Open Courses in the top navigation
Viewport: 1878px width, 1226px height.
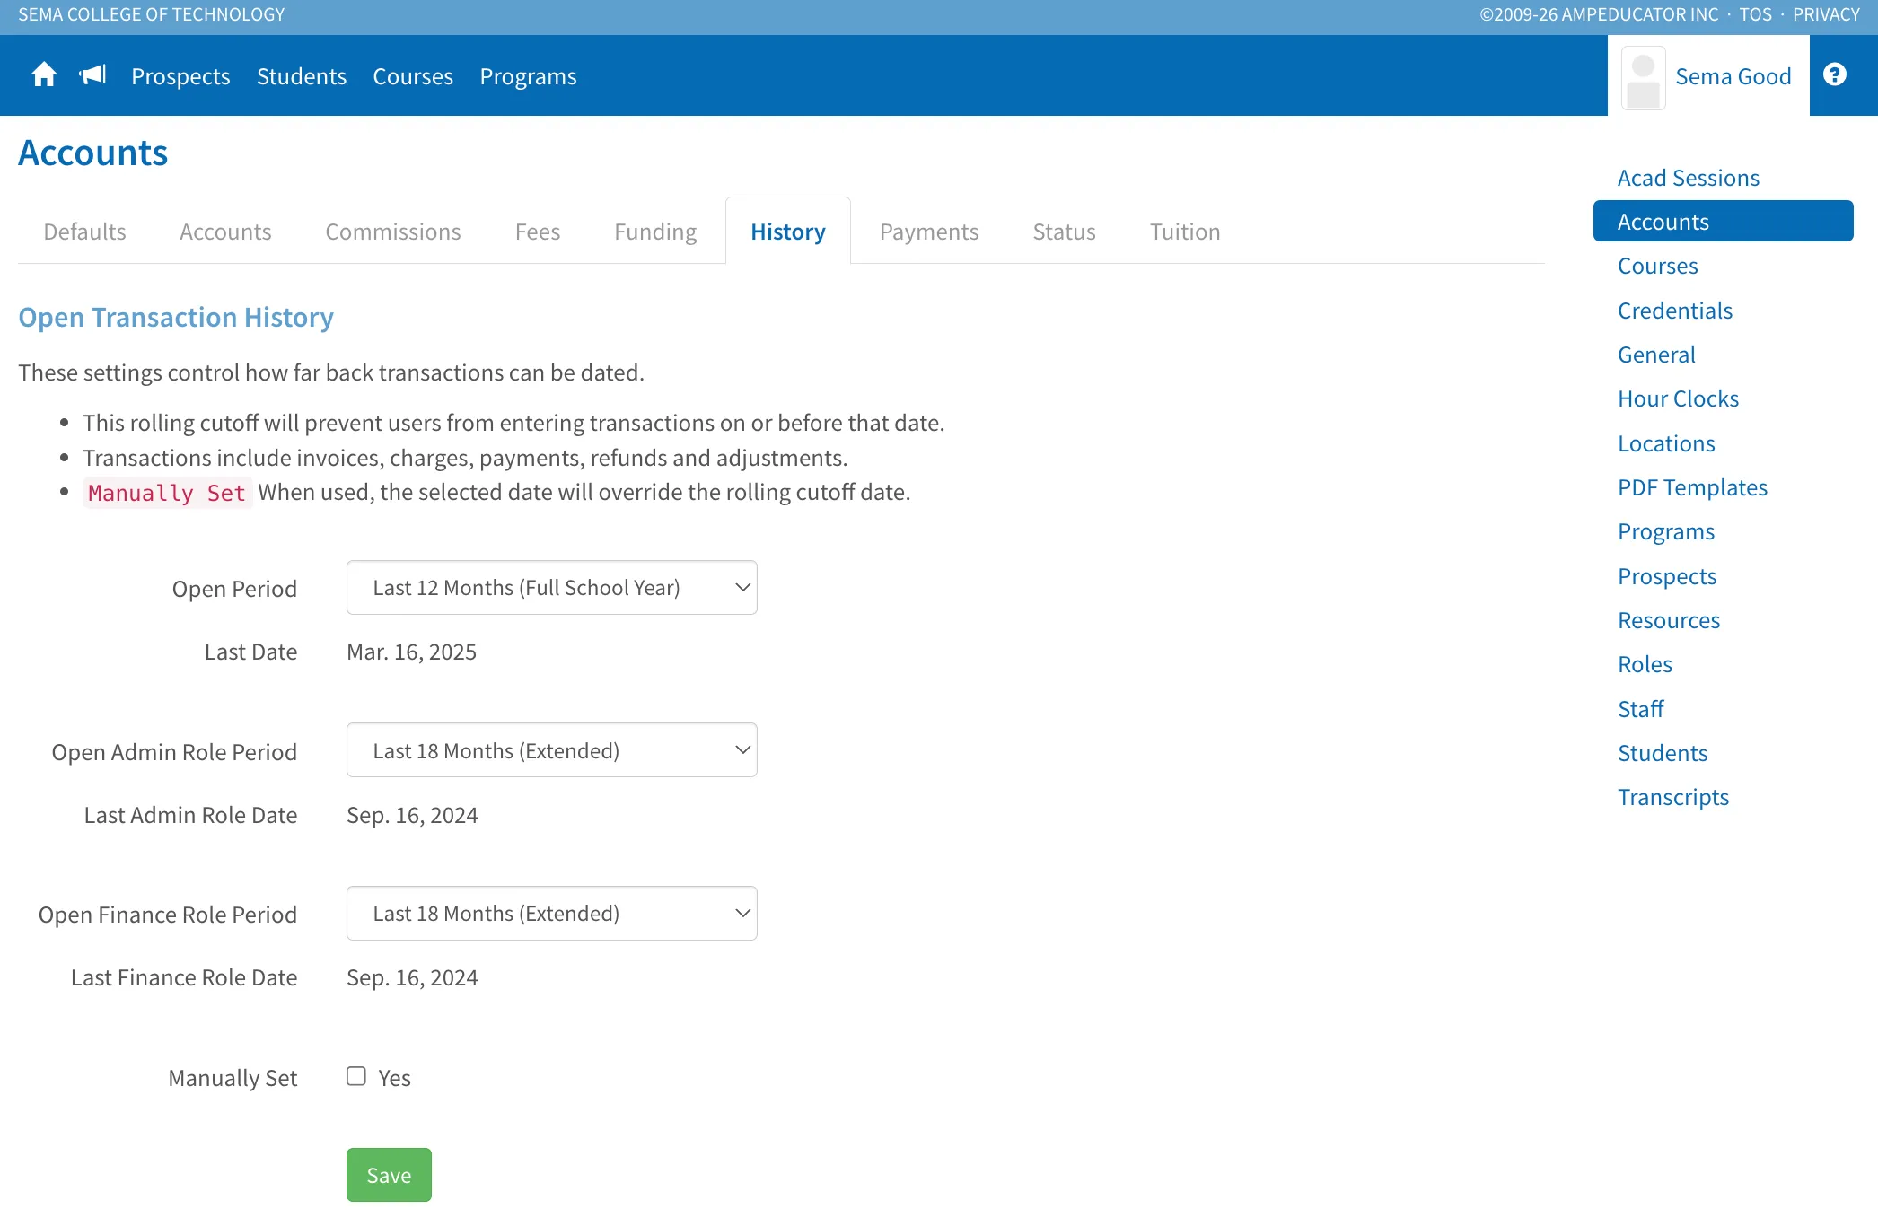413,76
